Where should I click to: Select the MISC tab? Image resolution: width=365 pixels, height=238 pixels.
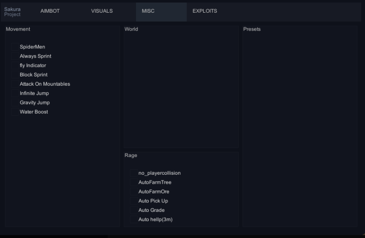(x=148, y=11)
